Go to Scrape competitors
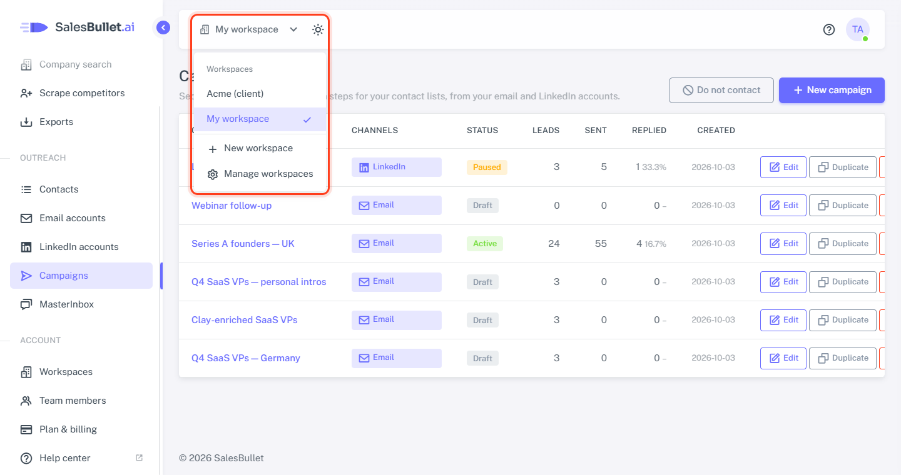Image resolution: width=901 pixels, height=475 pixels. click(81, 93)
